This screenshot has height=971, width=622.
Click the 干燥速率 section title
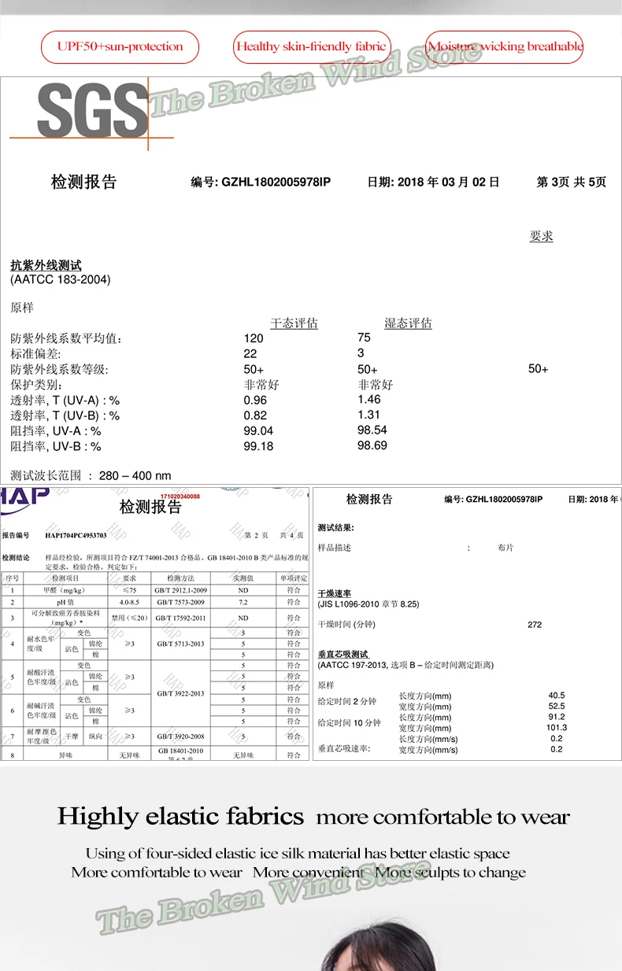(x=334, y=593)
